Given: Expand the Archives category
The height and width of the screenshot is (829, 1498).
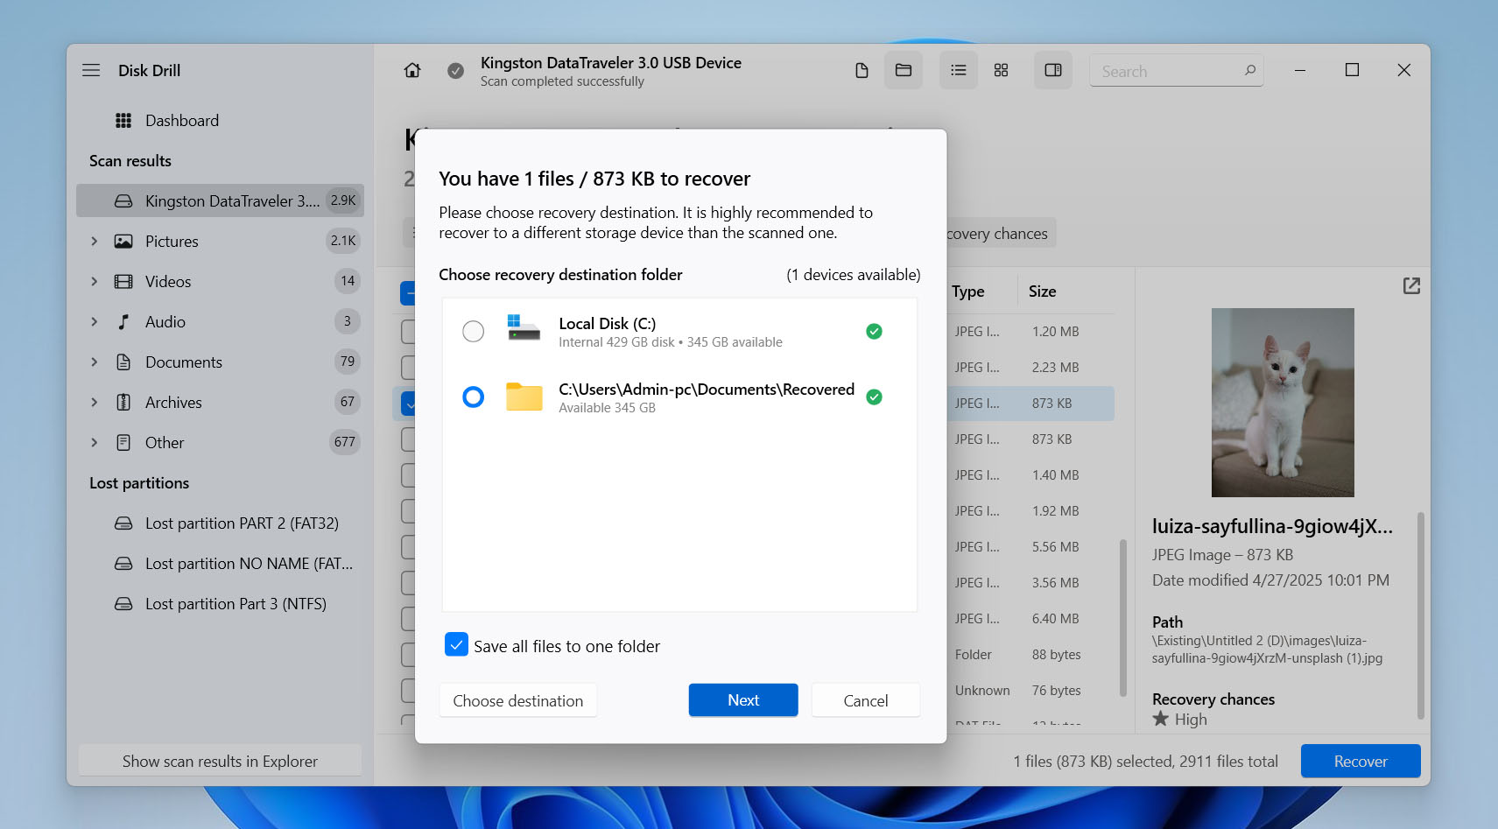Looking at the screenshot, I should (x=95, y=403).
